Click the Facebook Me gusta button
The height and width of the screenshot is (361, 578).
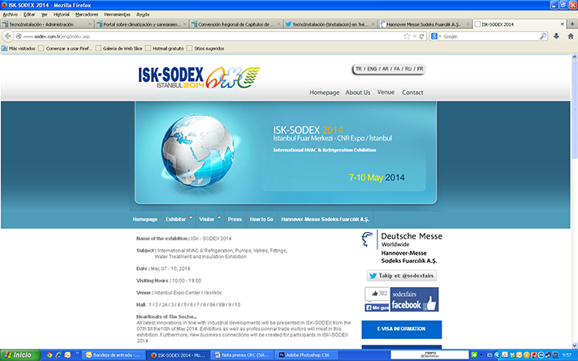(x=377, y=307)
